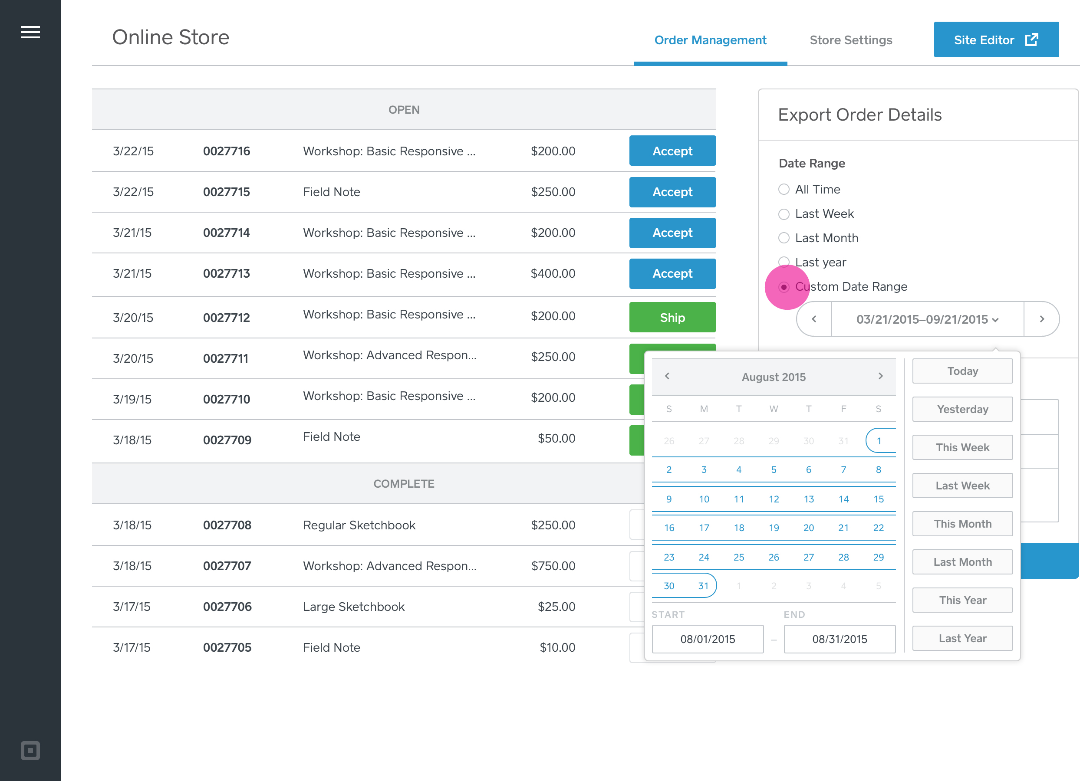This screenshot has width=1080, height=781.
Task: Click next date range arrow
Action: click(1041, 319)
